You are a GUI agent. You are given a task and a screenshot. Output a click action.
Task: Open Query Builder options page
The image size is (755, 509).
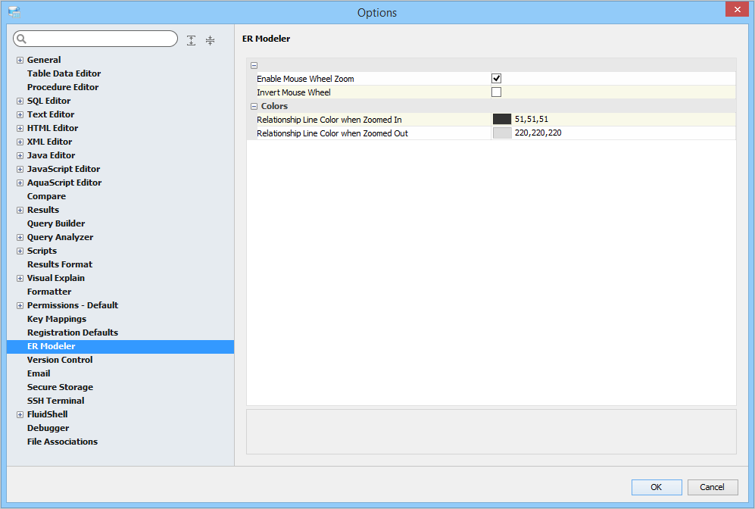[56, 223]
